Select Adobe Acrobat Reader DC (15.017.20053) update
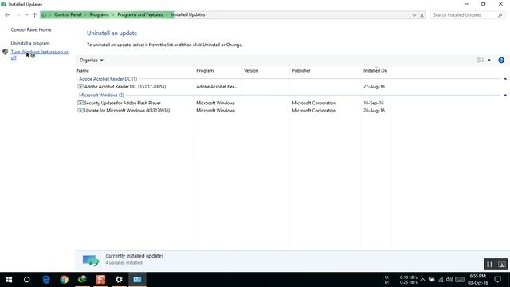 click(125, 87)
